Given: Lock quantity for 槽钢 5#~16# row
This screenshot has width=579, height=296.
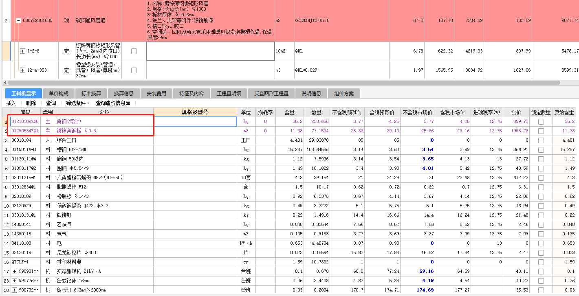Looking at the screenshot, I should pyautogui.click(x=541, y=149).
